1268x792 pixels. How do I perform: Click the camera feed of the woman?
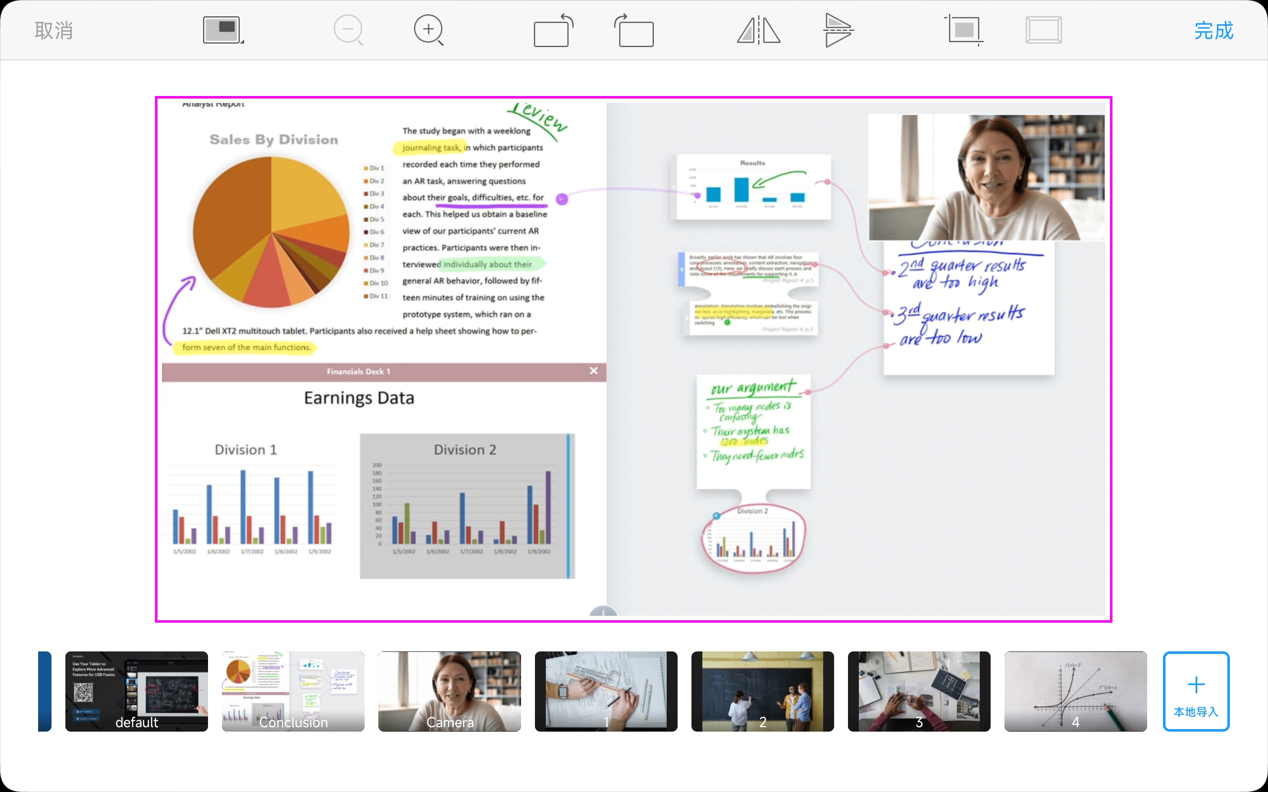(987, 178)
